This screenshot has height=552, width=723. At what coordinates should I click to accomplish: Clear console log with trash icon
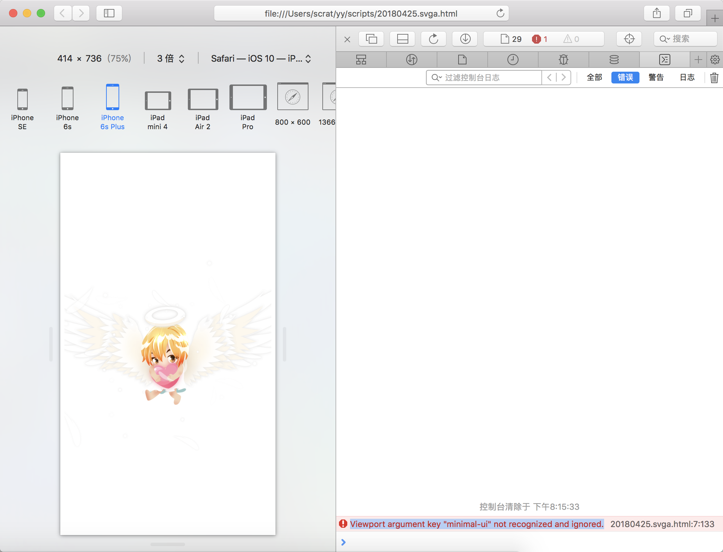point(714,78)
